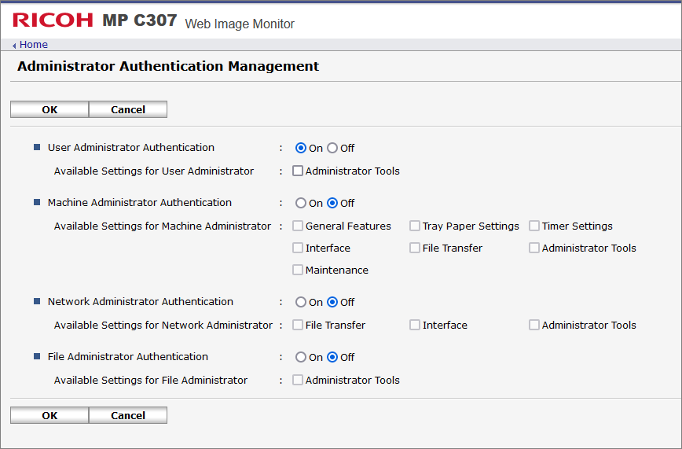
Task: Go back to Home link
Action: click(x=34, y=44)
